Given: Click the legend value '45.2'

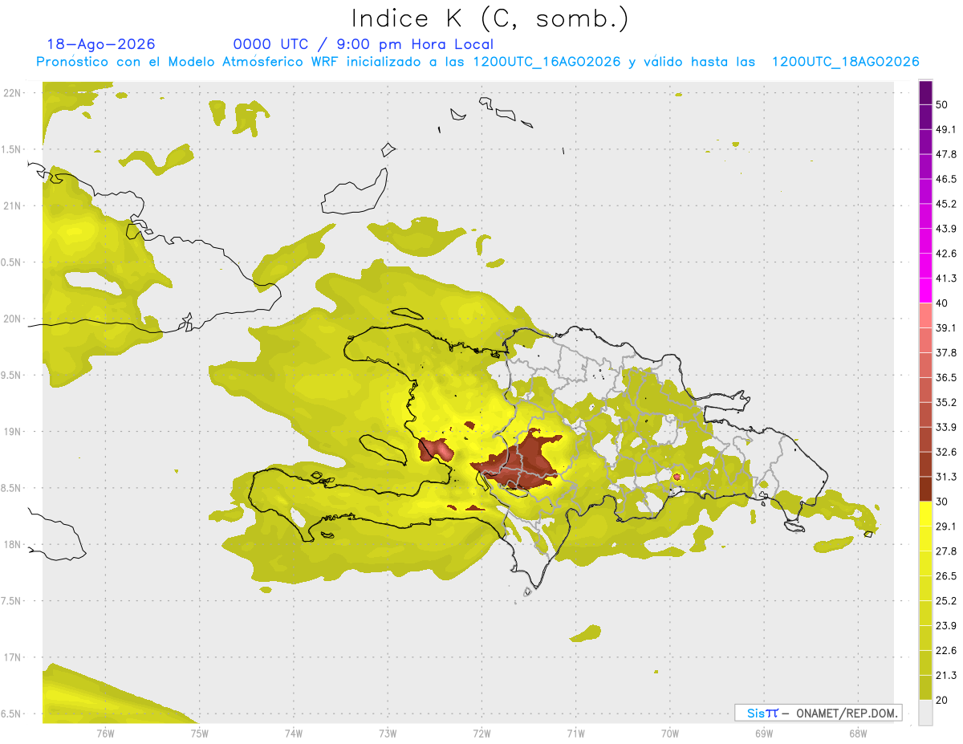Looking at the screenshot, I should click(x=945, y=204).
